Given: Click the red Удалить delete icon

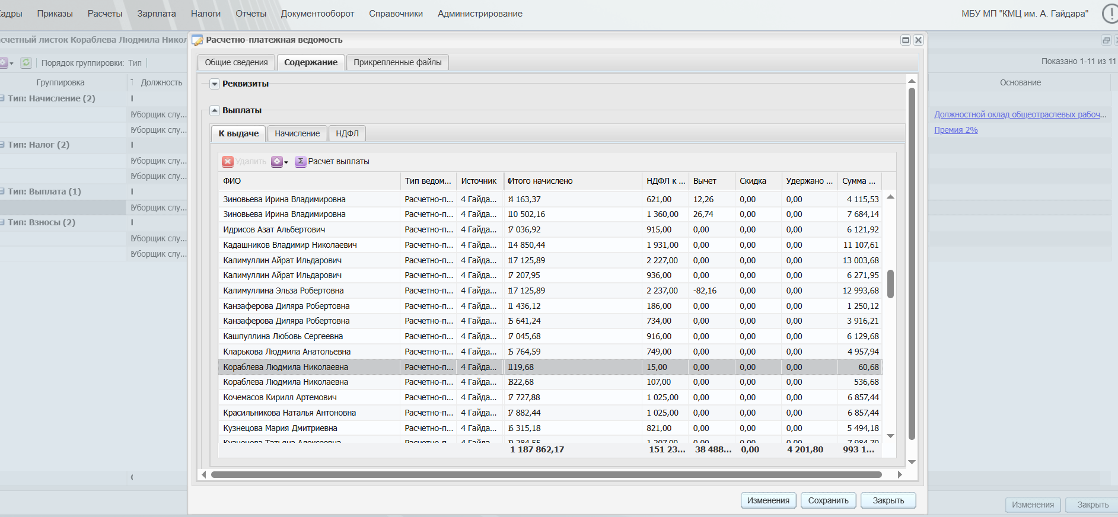Looking at the screenshot, I should [x=228, y=161].
